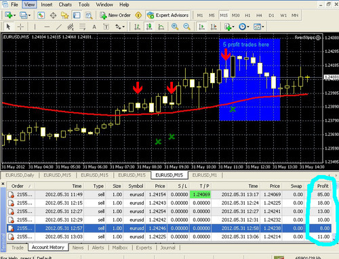
Task: Switch to the EURUSD,Daily chart tab
Action: pyautogui.click(x=20, y=175)
